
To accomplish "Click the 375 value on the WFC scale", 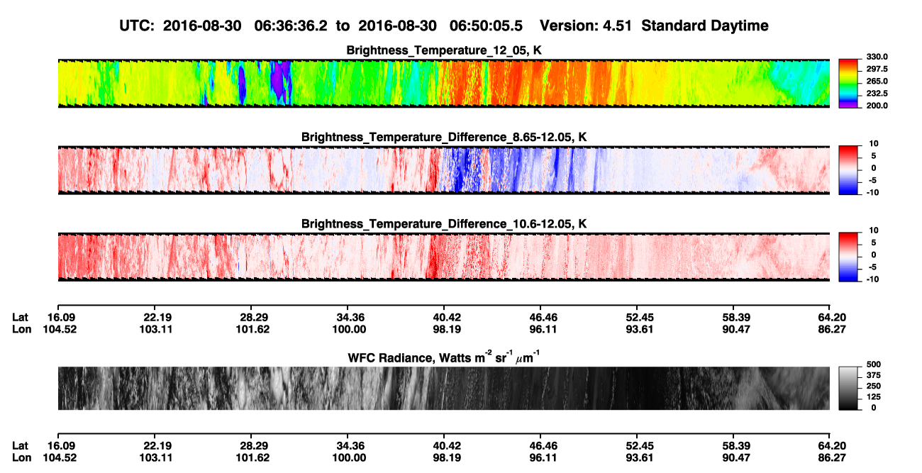I will [872, 377].
